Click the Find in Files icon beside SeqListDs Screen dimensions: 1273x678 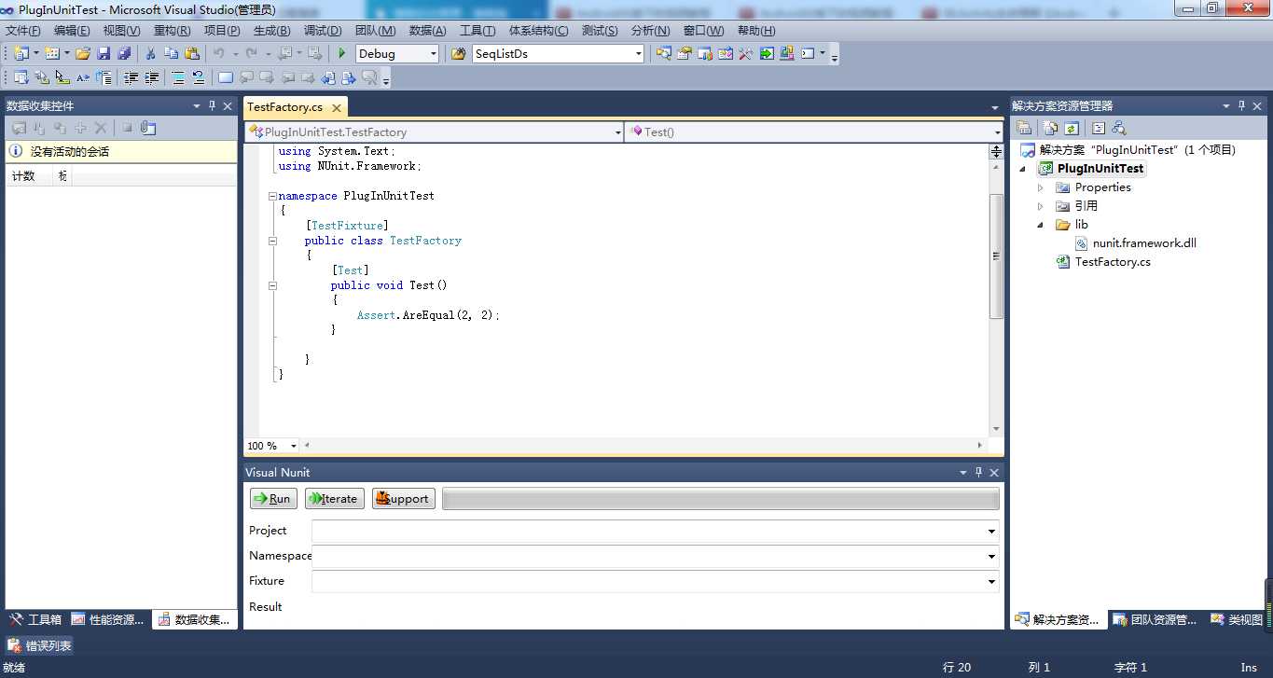[458, 53]
